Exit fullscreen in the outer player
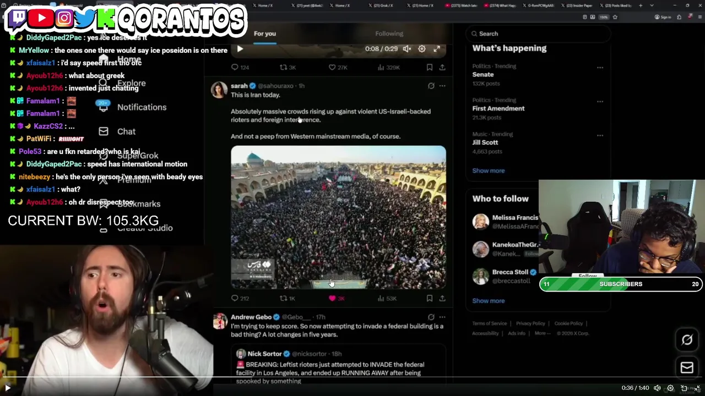The width and height of the screenshot is (705, 396). [x=697, y=388]
